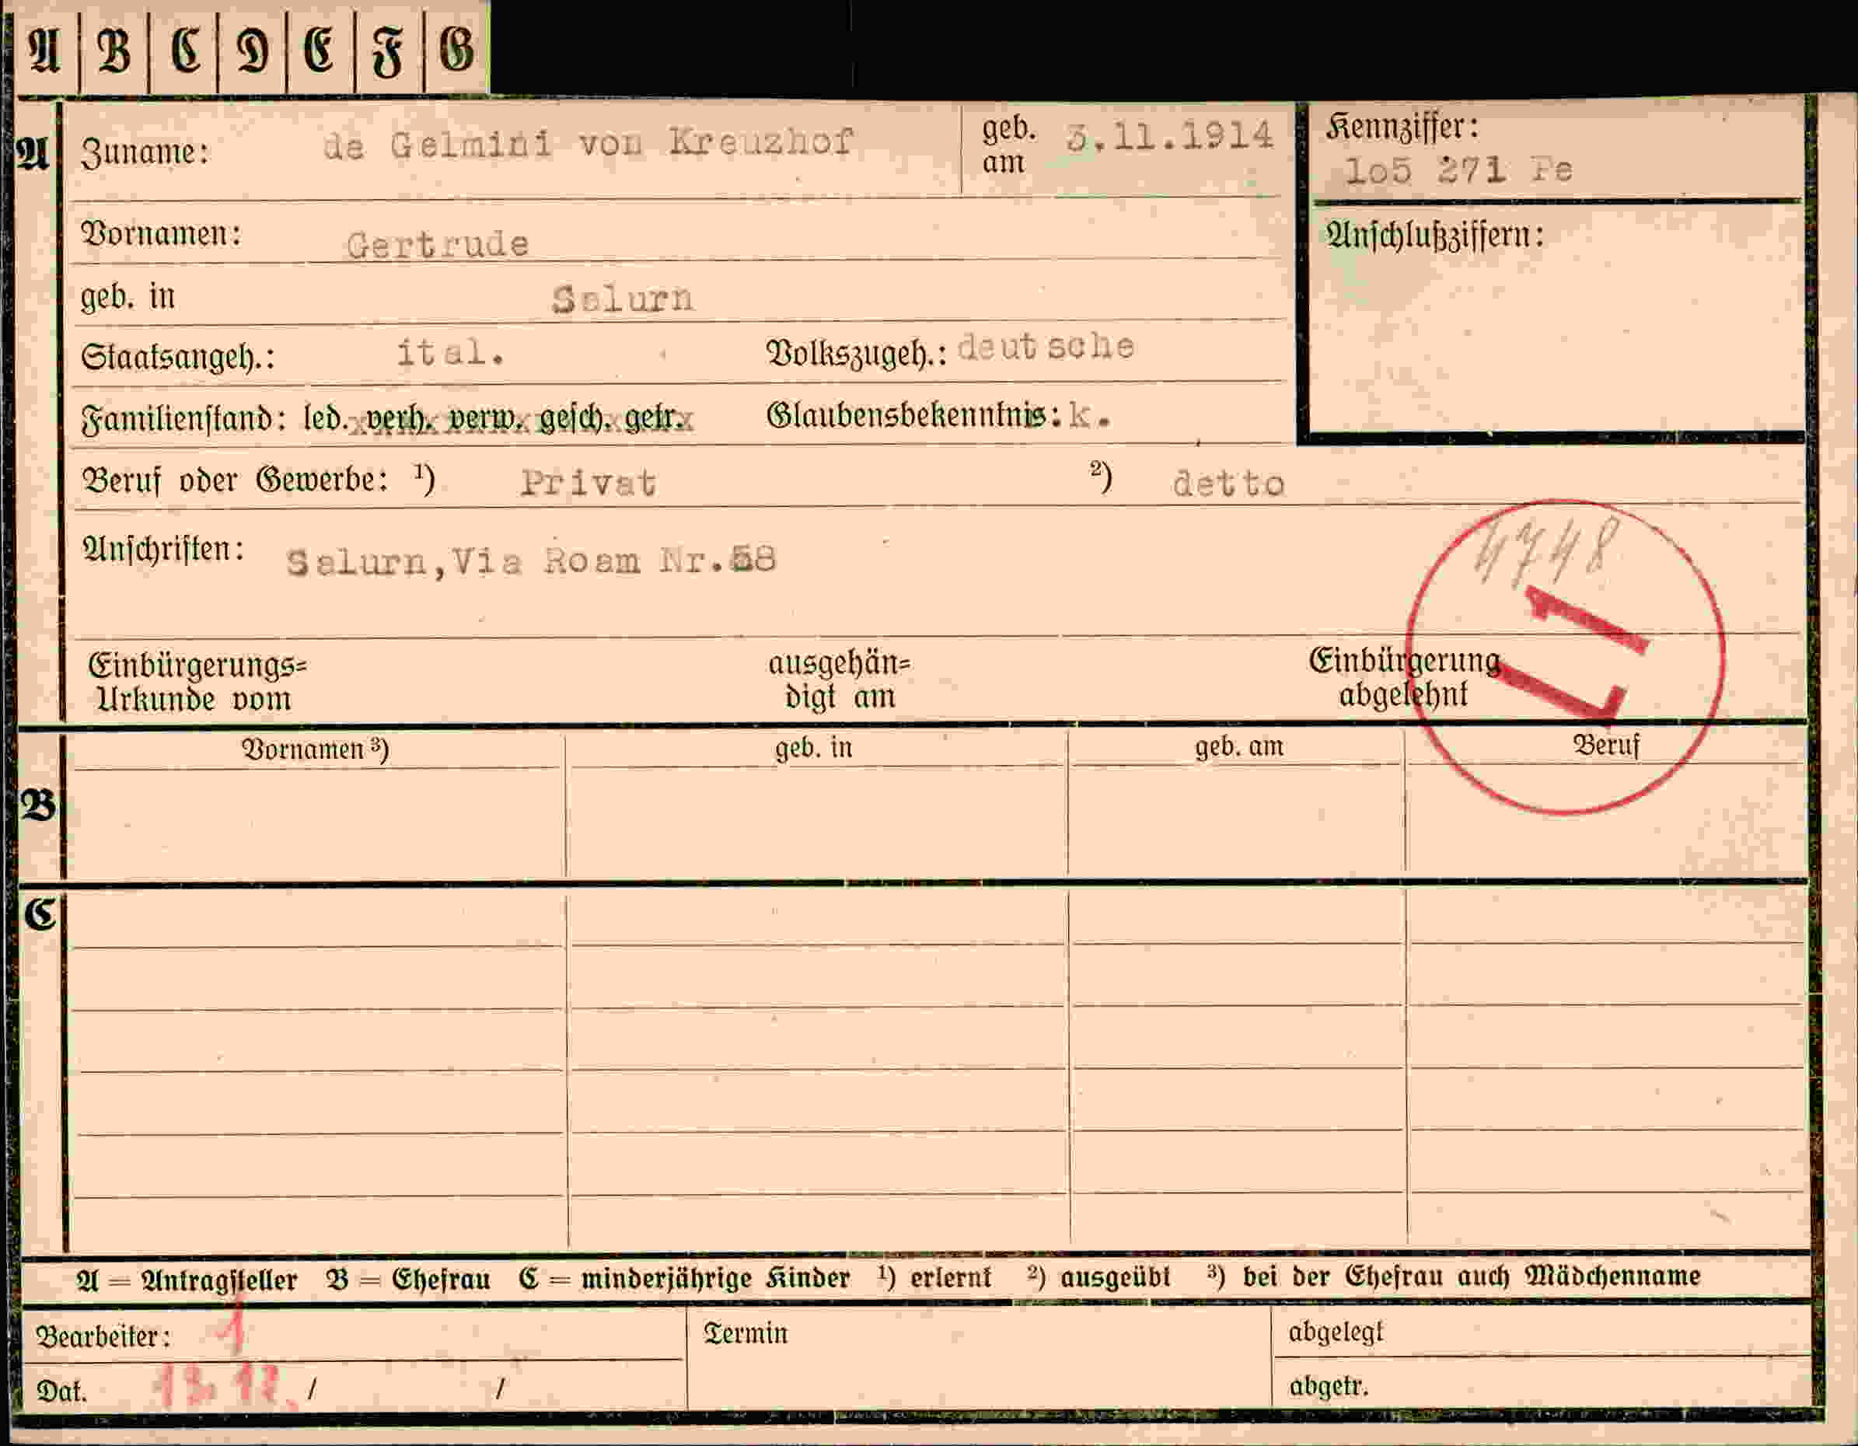The width and height of the screenshot is (1858, 1446).
Task: Click the 'Einbürgerung abgelehnt' label
Action: click(1404, 678)
